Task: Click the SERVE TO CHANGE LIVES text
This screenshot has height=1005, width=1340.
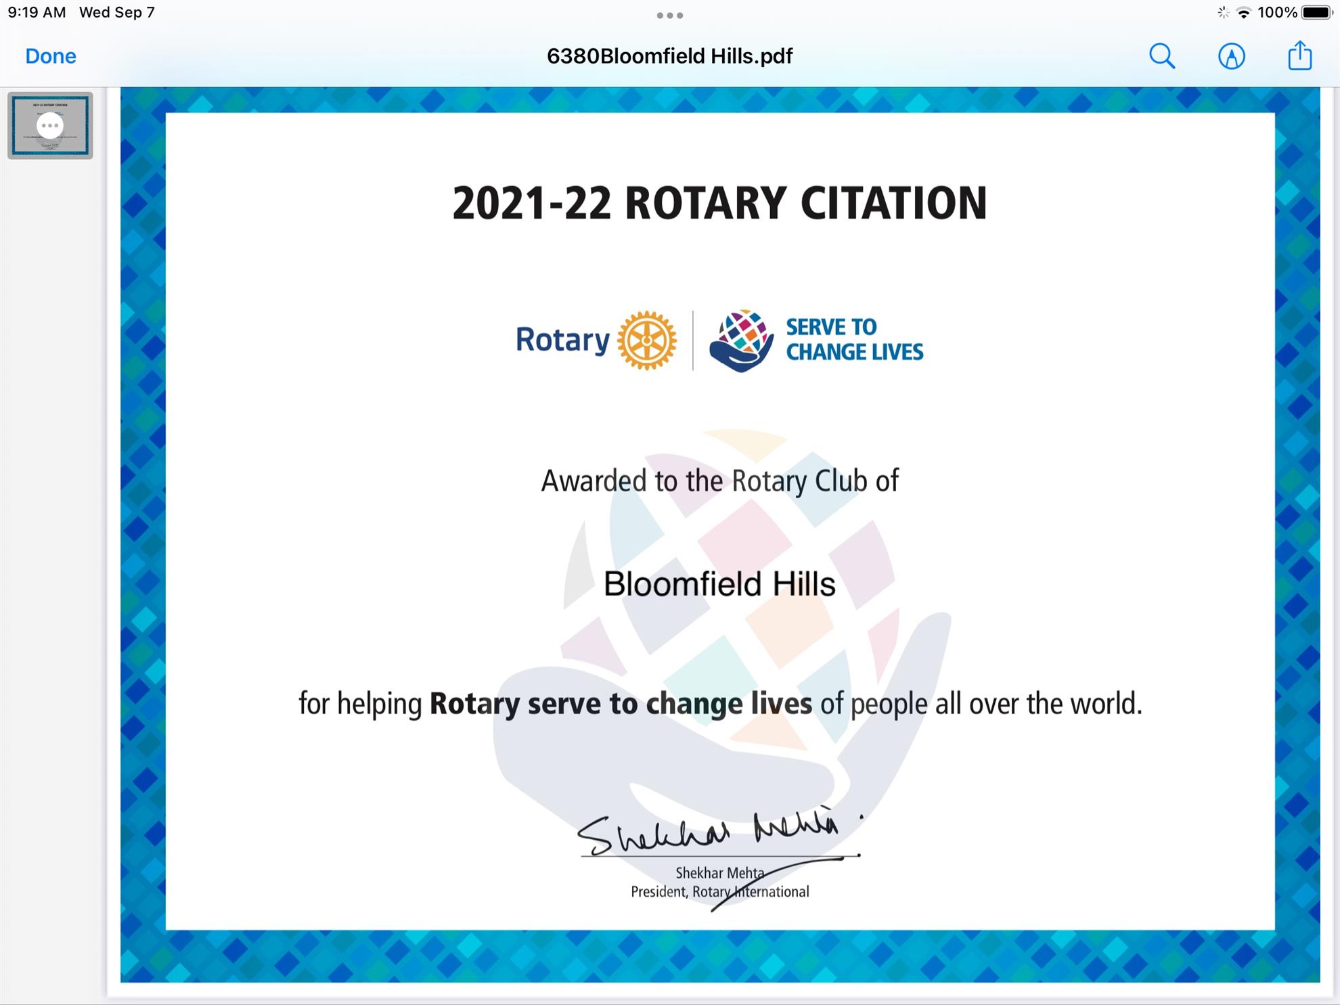Action: 854,340
